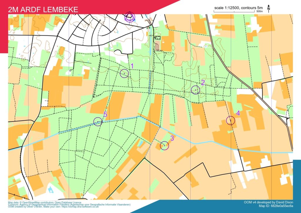
Task: Click the title text 2M ARDF LEMBEKE
Action: coord(44,10)
